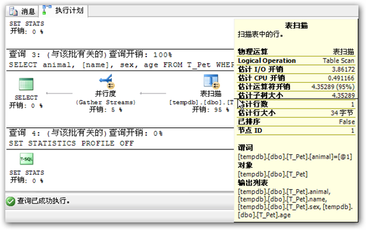This screenshot has width=366, height=230.
Task: Click the 表扫描 table scan operator icon
Action: (211, 81)
